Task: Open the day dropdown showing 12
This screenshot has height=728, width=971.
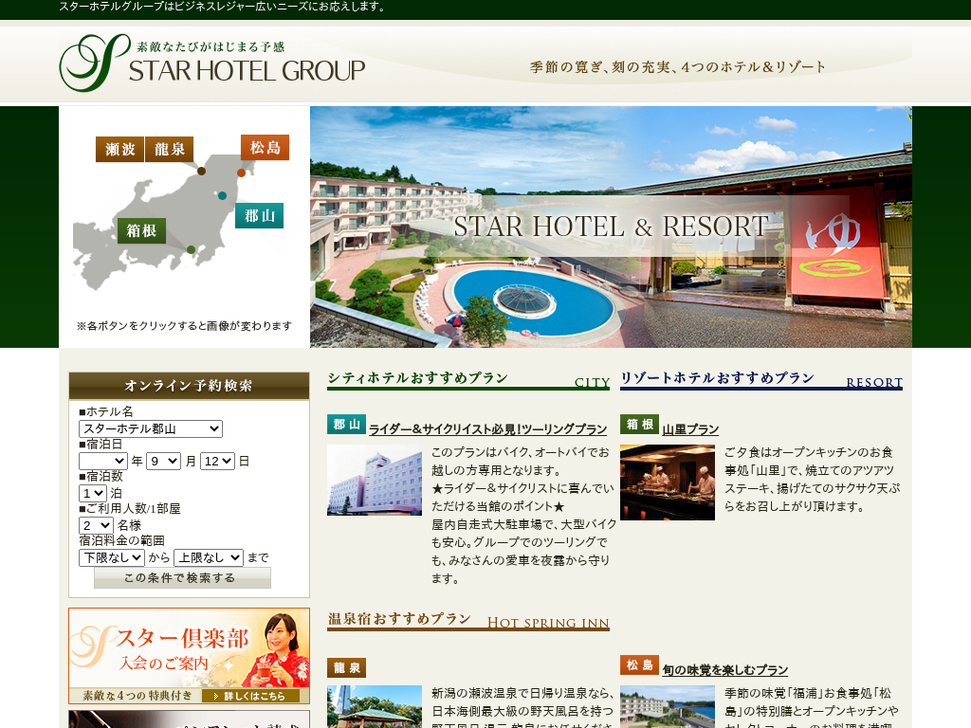Action: pyautogui.click(x=217, y=462)
